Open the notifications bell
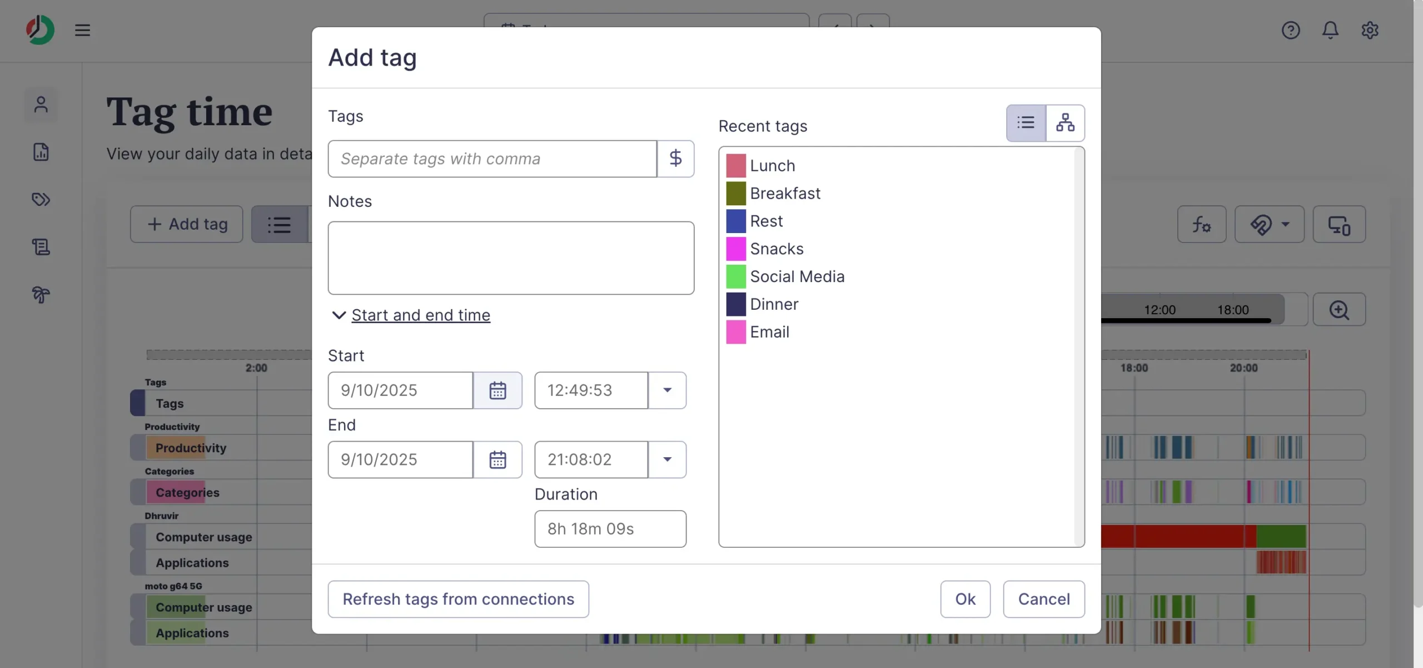Screen dimensions: 1423x668 click(x=1330, y=30)
